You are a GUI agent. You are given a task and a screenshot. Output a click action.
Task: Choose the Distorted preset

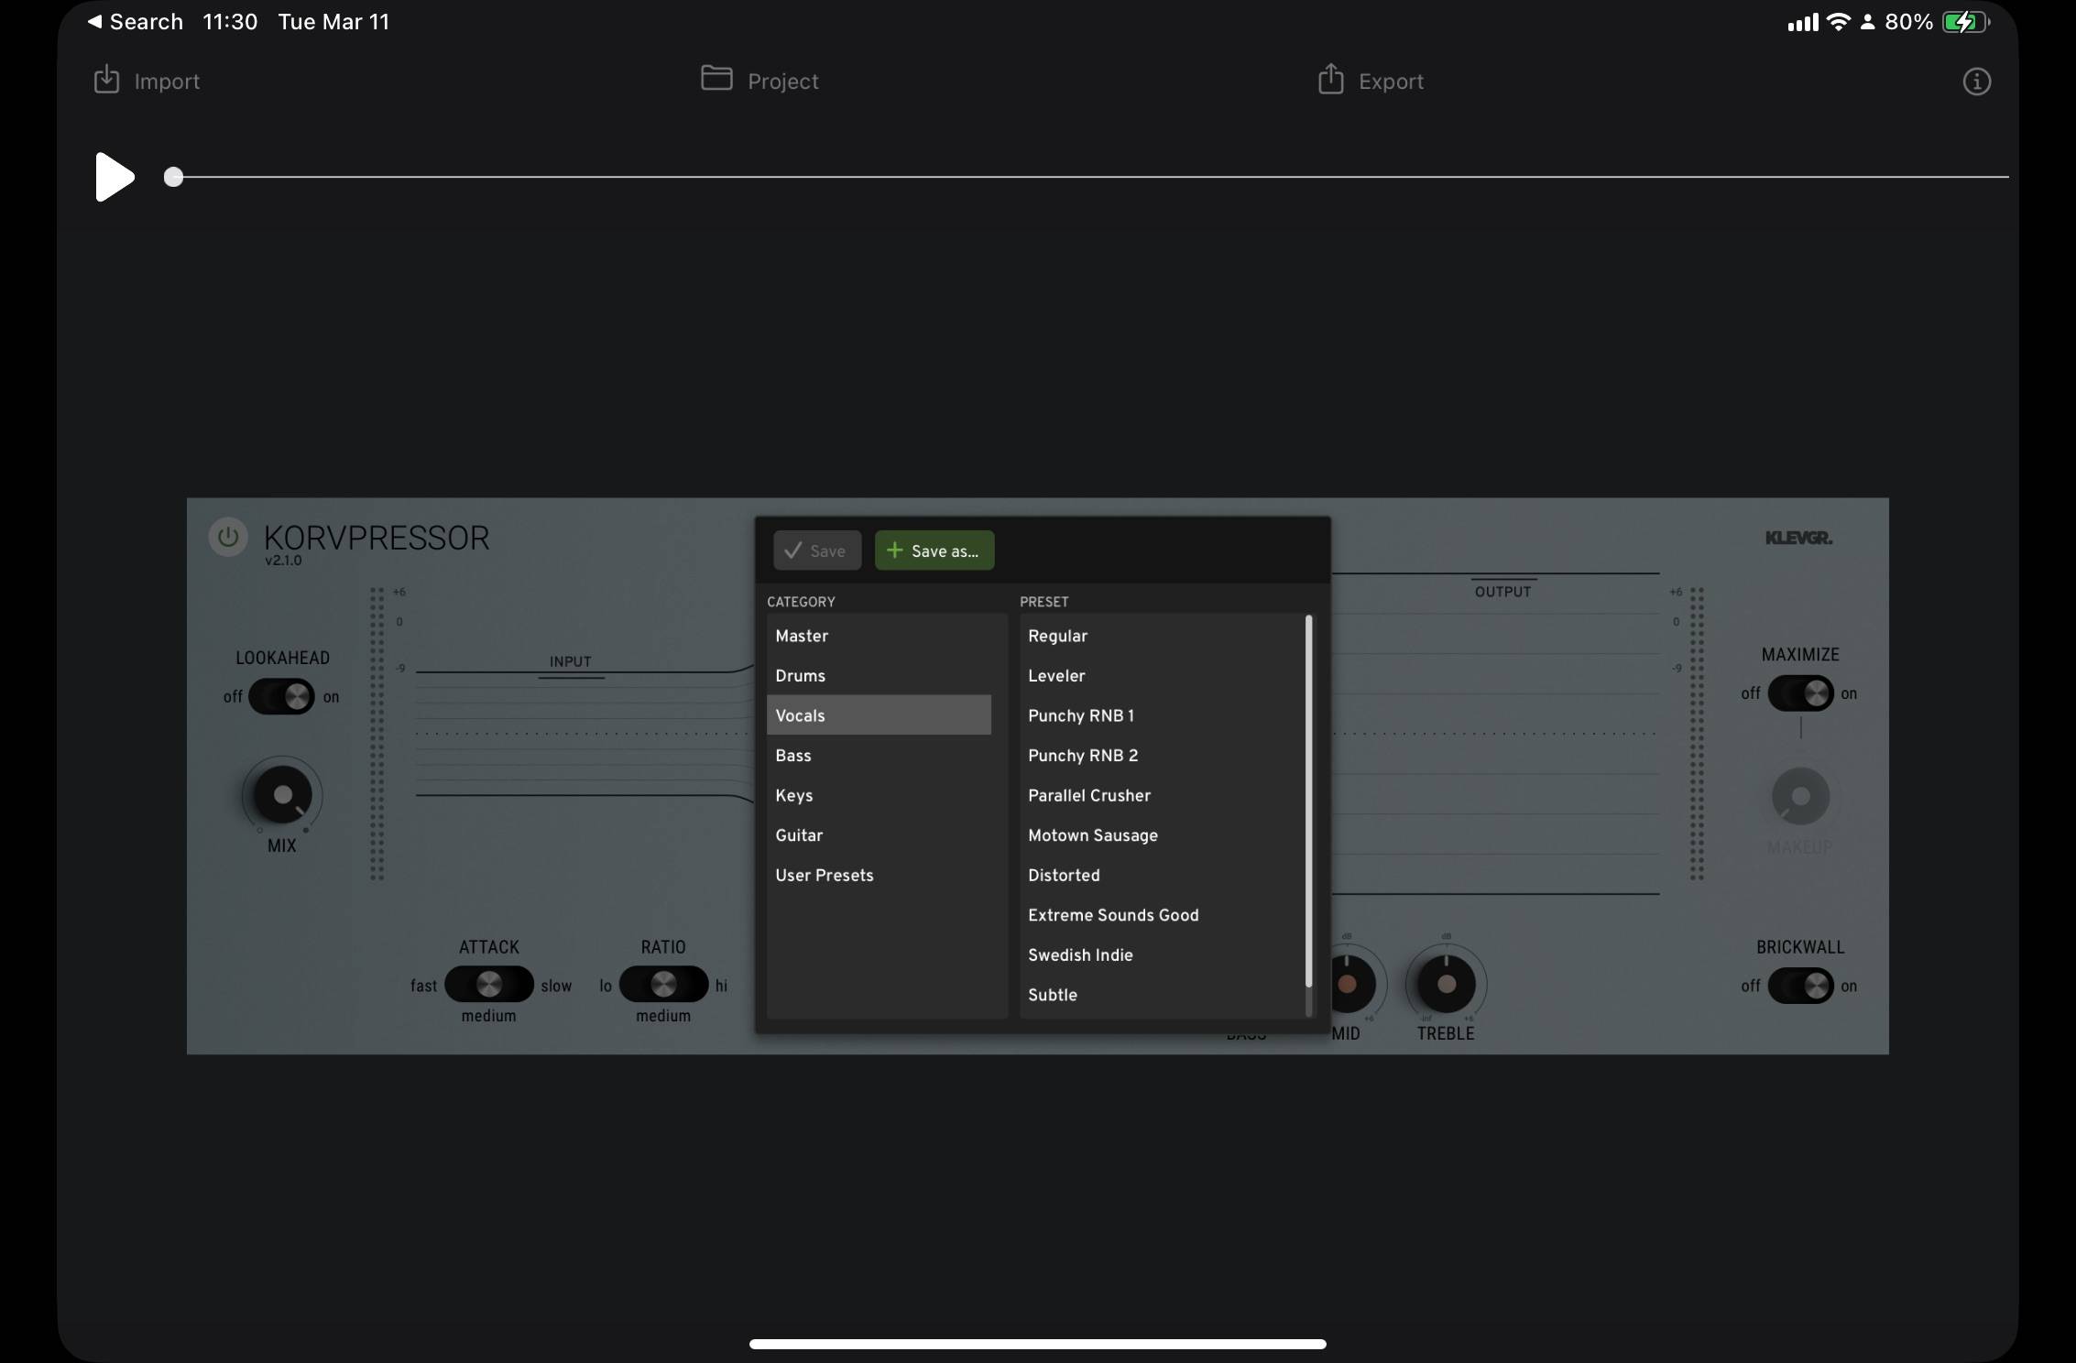pyautogui.click(x=1161, y=875)
